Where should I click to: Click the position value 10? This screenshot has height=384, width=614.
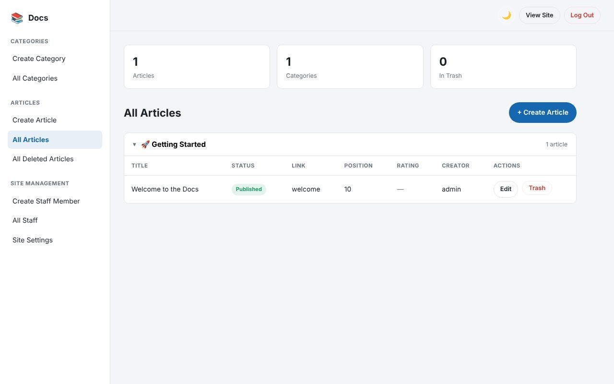coord(348,189)
